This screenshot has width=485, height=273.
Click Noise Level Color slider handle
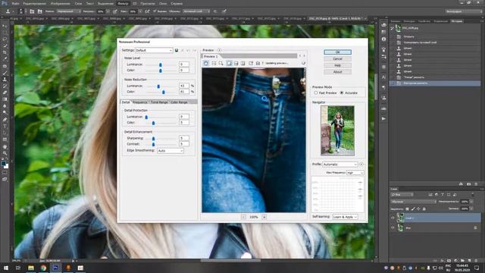[160, 71]
